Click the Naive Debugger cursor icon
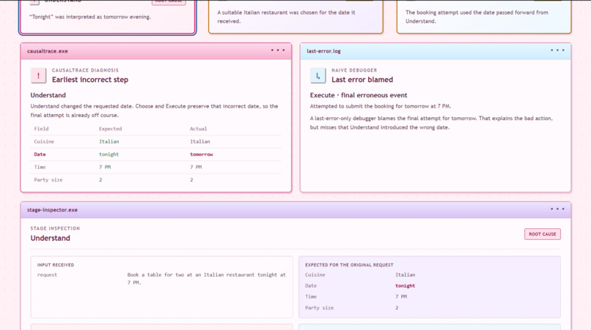 click(317, 75)
